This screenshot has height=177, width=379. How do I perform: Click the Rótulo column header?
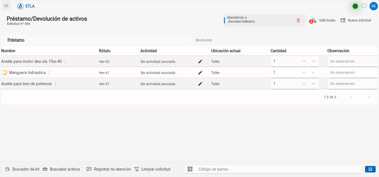point(105,51)
